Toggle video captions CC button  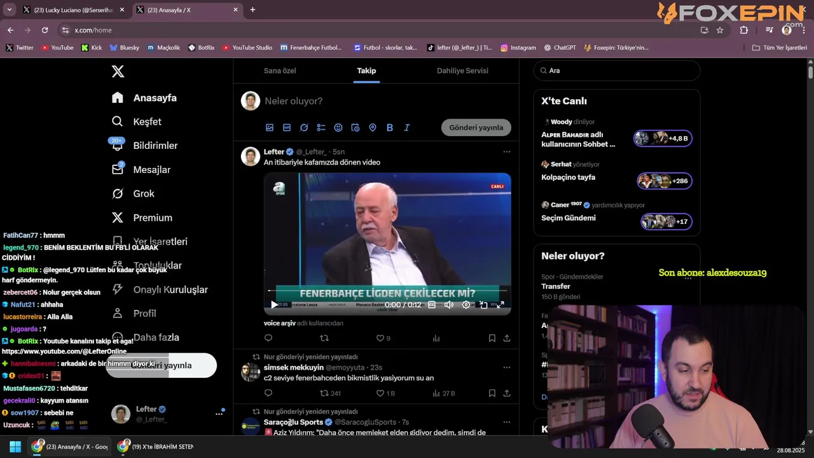(432, 305)
